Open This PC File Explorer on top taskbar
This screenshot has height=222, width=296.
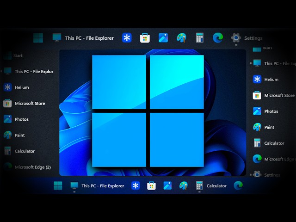(x=83, y=38)
